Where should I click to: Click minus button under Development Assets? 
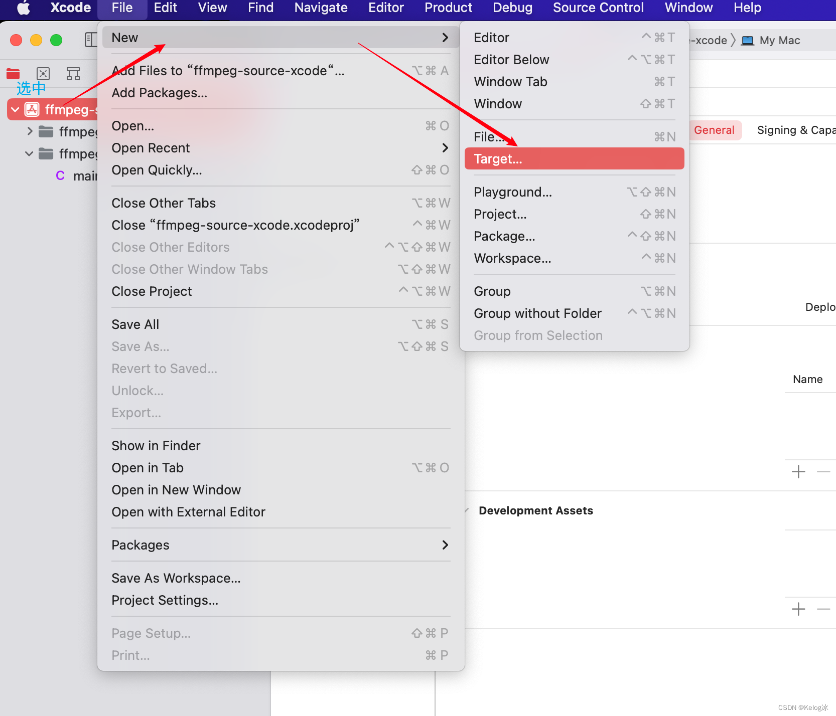click(x=823, y=609)
